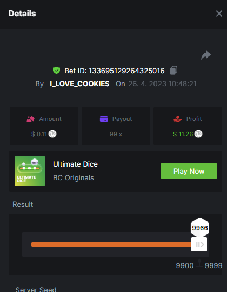Click the green verified shield icon

pyautogui.click(x=56, y=71)
